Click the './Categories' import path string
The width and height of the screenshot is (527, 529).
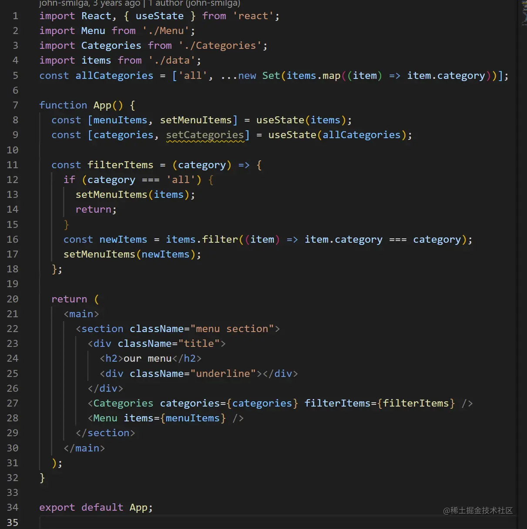(x=220, y=46)
